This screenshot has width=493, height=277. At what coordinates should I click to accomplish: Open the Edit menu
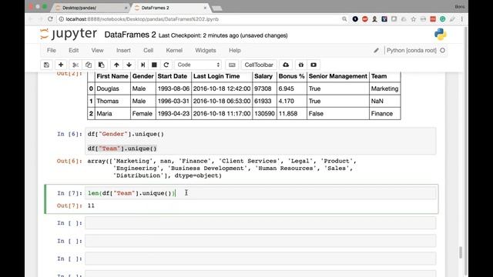pos(74,50)
